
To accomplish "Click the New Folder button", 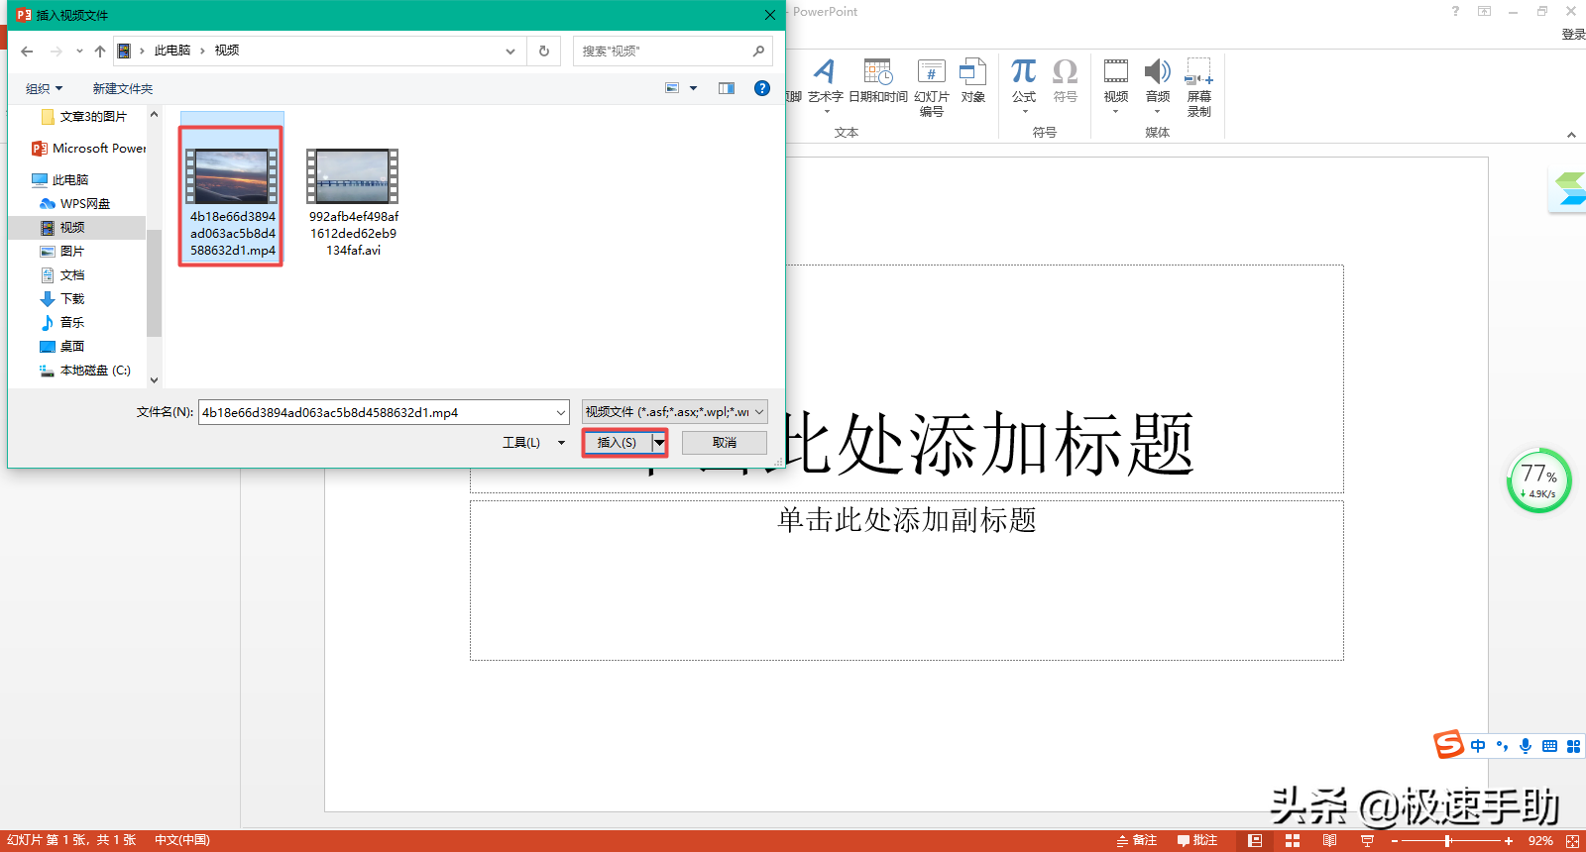I will coord(123,89).
